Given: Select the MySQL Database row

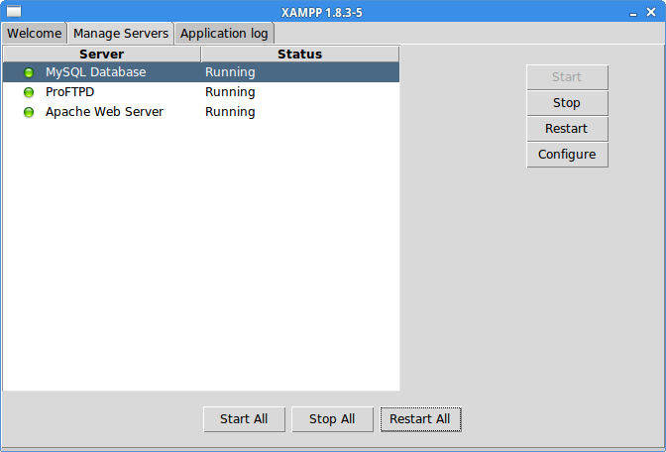Looking at the screenshot, I should (x=201, y=72).
